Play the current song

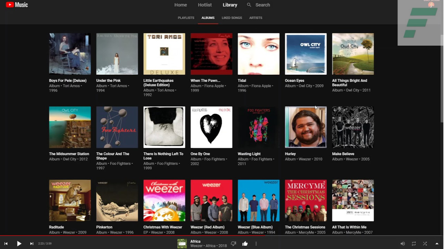coord(19,243)
